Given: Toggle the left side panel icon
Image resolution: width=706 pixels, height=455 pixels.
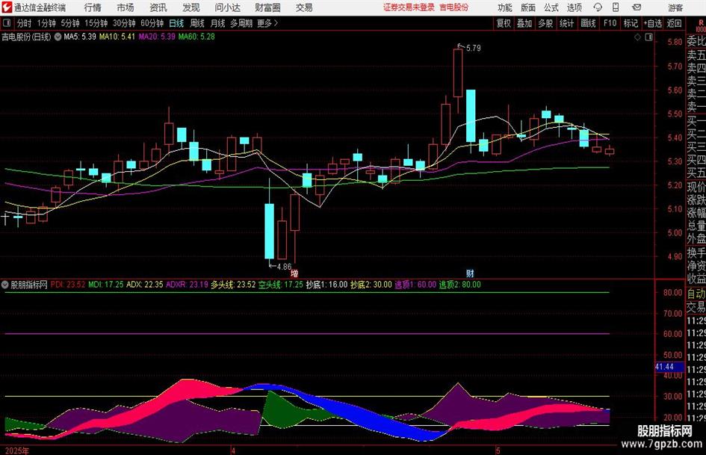Looking at the screenshot, I should [x=7, y=23].
